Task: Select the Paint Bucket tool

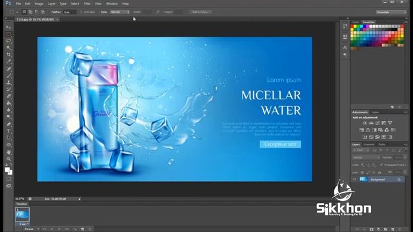Action: 8,103
